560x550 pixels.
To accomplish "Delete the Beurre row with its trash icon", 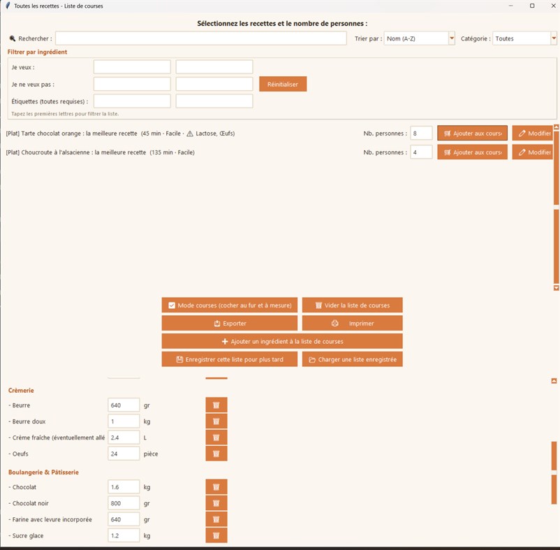I will (x=216, y=405).
